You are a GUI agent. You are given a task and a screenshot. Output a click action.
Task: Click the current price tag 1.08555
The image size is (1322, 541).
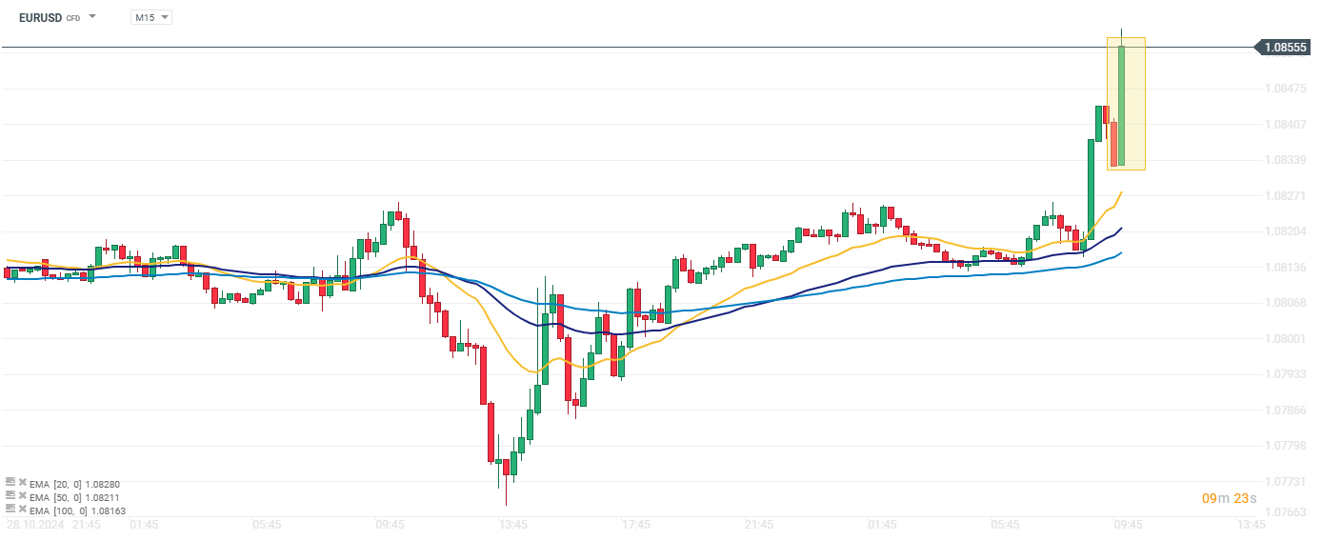tap(1286, 47)
